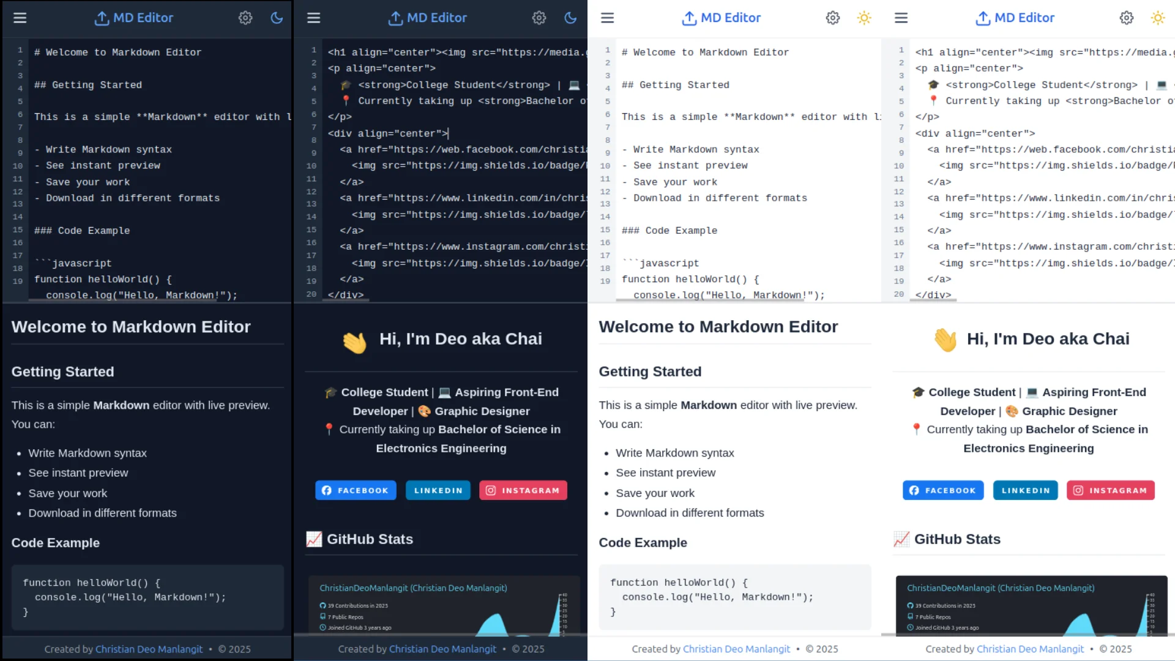Click GitHub stats card in light profile preview

click(x=1032, y=606)
